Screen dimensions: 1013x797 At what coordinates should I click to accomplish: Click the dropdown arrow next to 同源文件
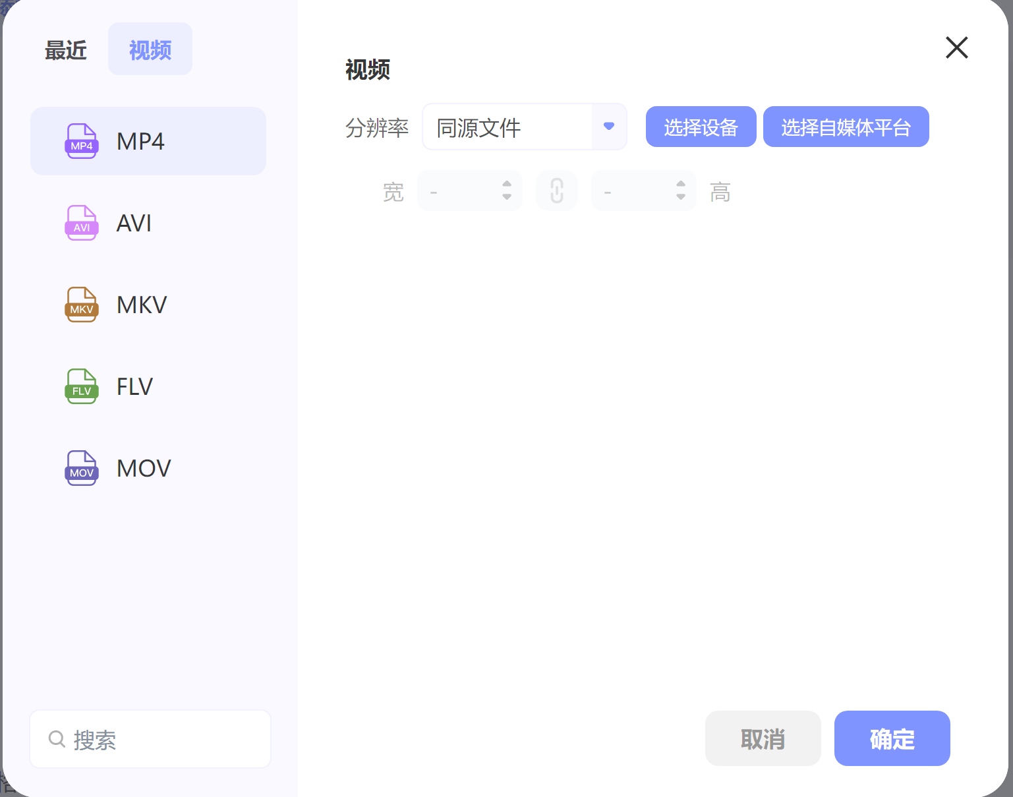pos(608,127)
